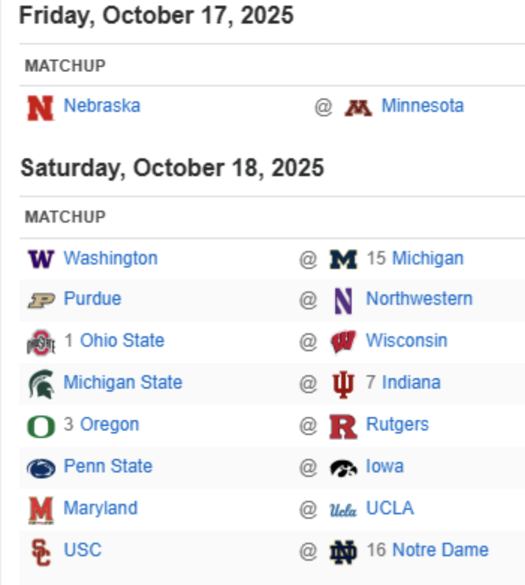
Task: Open the UCLA team link
Action: coord(390,508)
